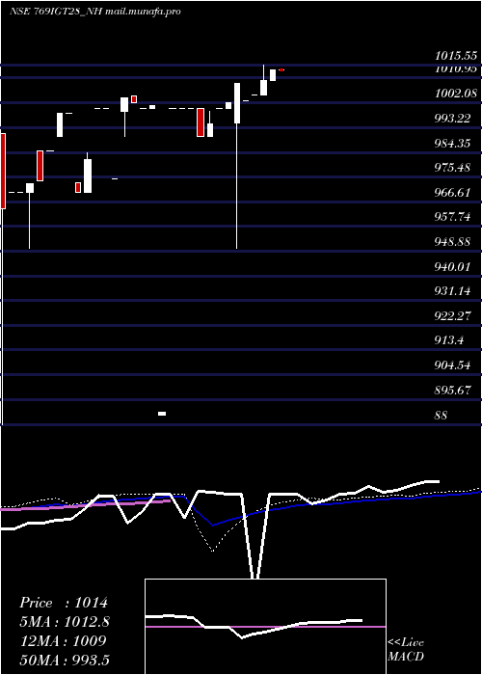
Task: Click the chart title NSE 769IGT28_NH mail.munafa.pro
Action: pyautogui.click(x=95, y=12)
